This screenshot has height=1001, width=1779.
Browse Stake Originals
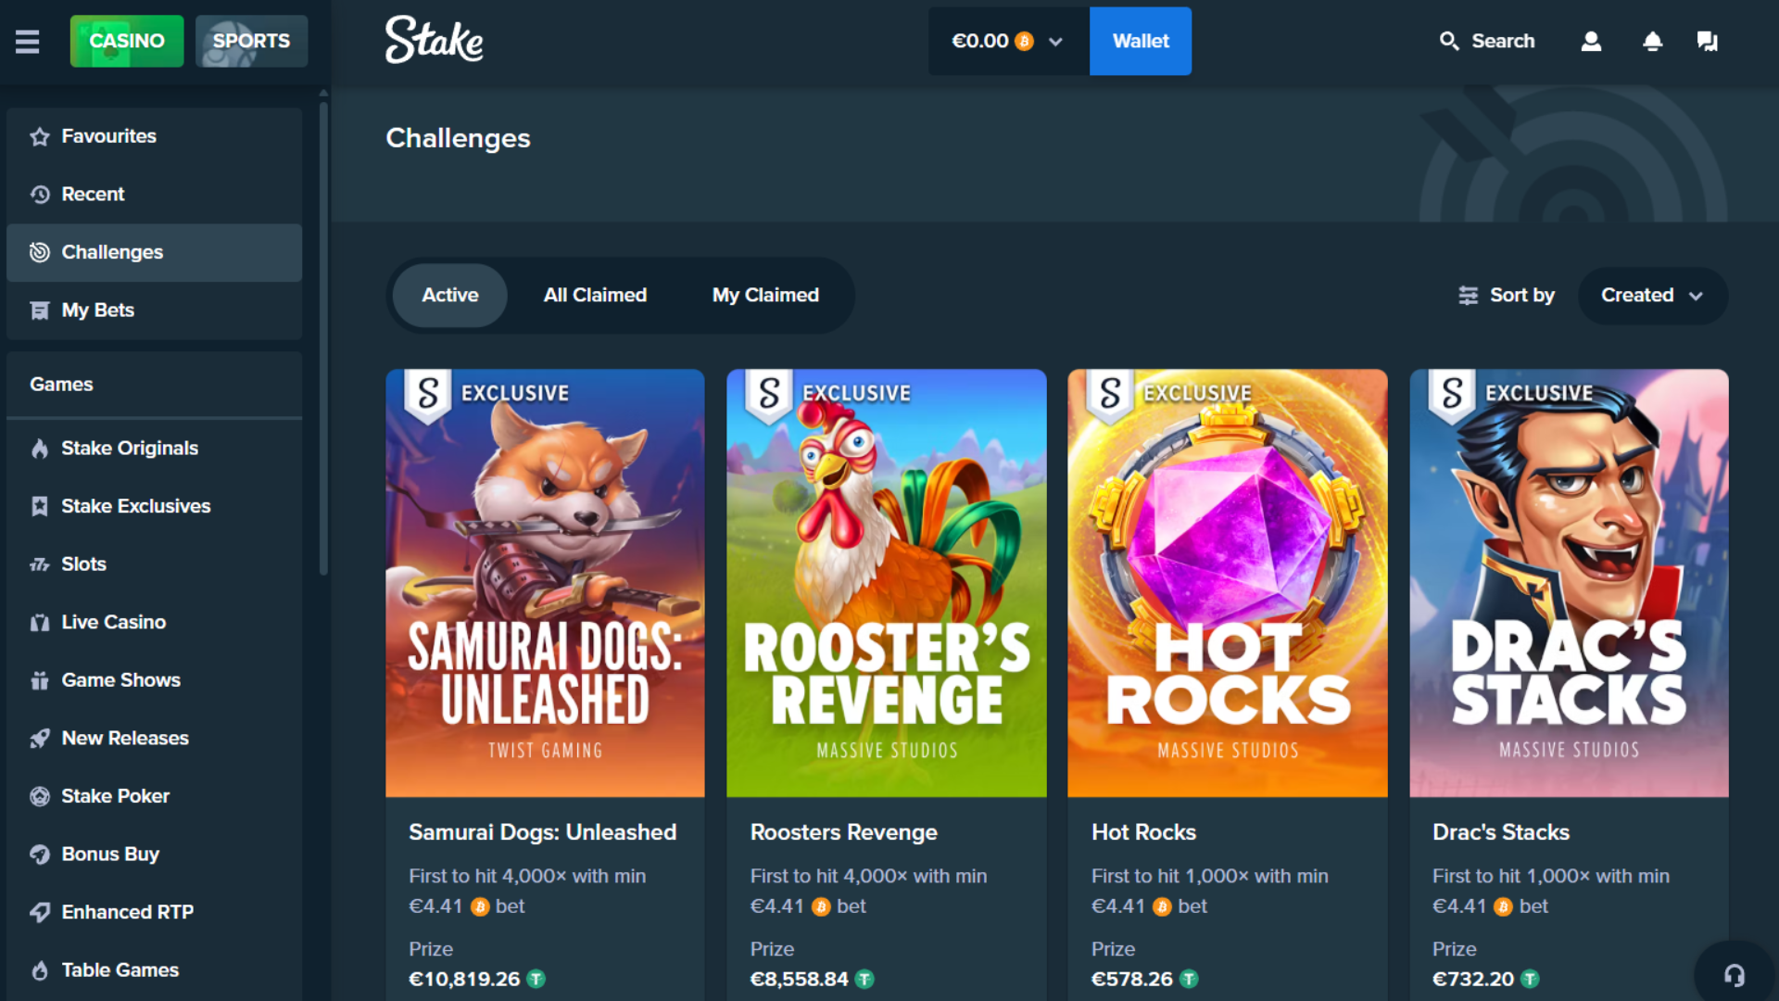pyautogui.click(x=154, y=449)
